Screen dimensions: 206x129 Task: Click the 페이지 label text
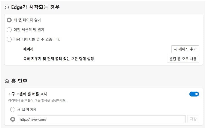pos(28,49)
